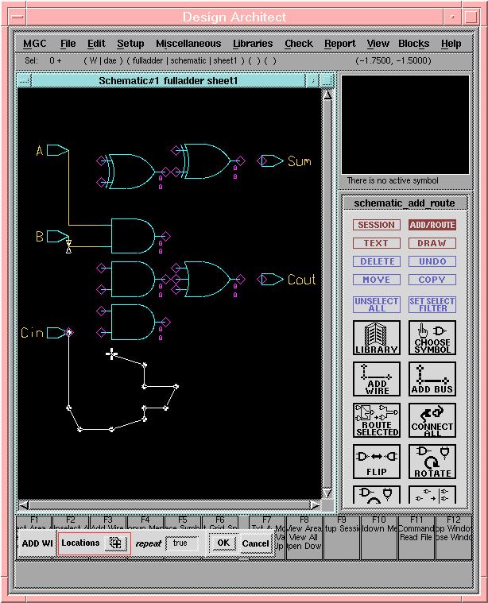Select the Add Bus tool
Screen dimensions: 488x603
tap(432, 379)
